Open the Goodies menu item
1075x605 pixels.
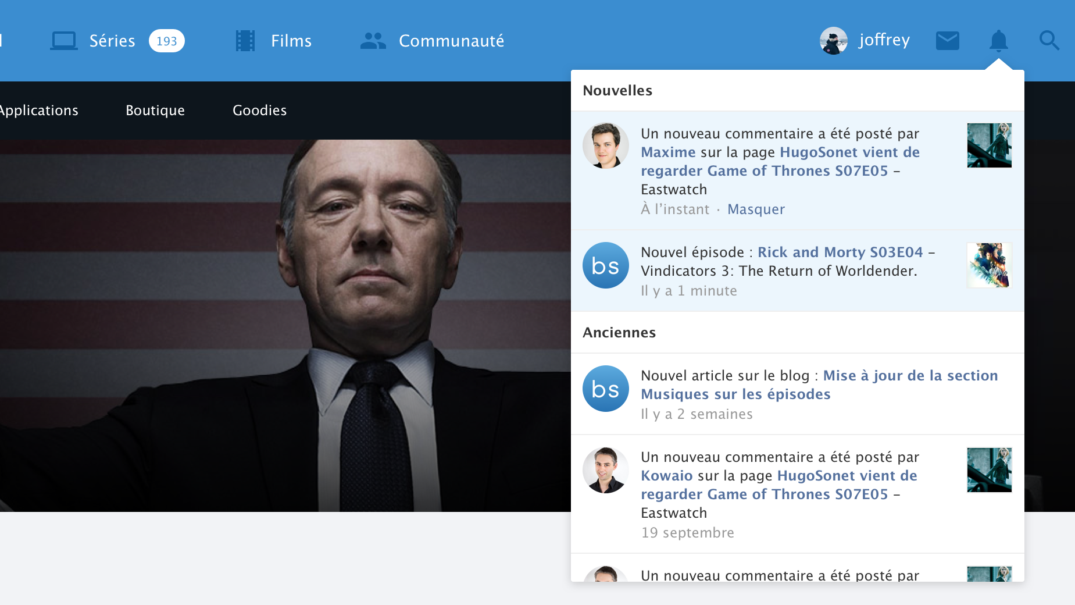click(x=259, y=111)
